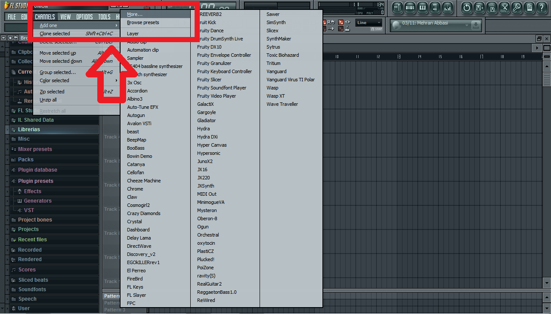Choose Zip selected menu entry
Screen dimensions: 551x314
point(77,92)
